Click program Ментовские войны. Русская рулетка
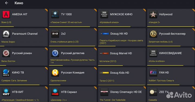The height and width of the screenshot is (102, 195). 72,61
